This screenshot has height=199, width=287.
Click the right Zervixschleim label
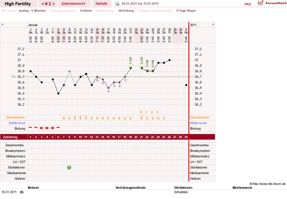click(200, 118)
